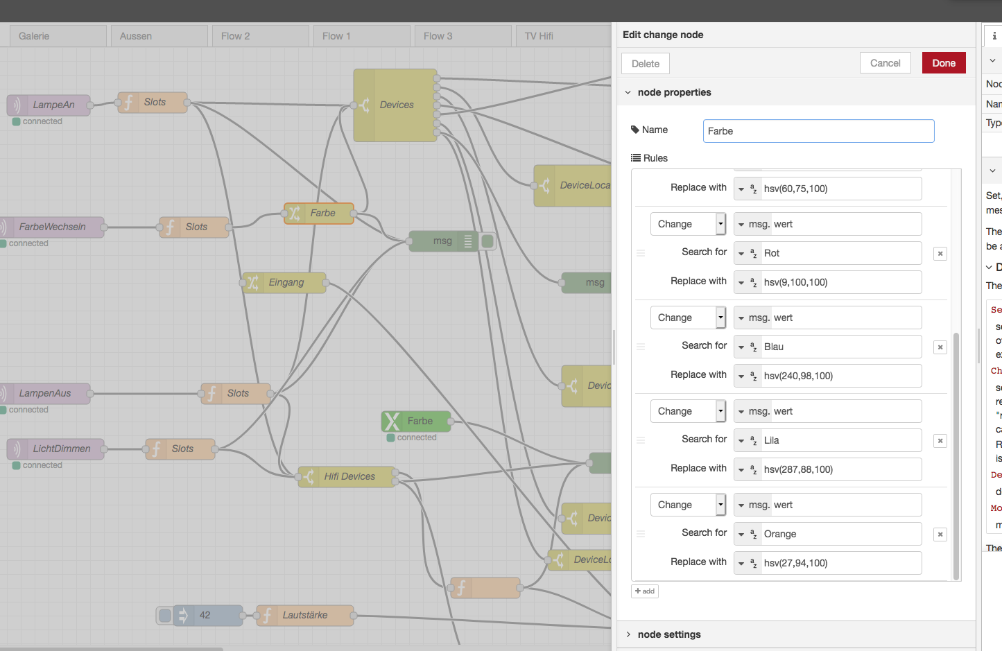Click the list icon on the msg debug node
The width and height of the screenshot is (1002, 651).
(468, 241)
